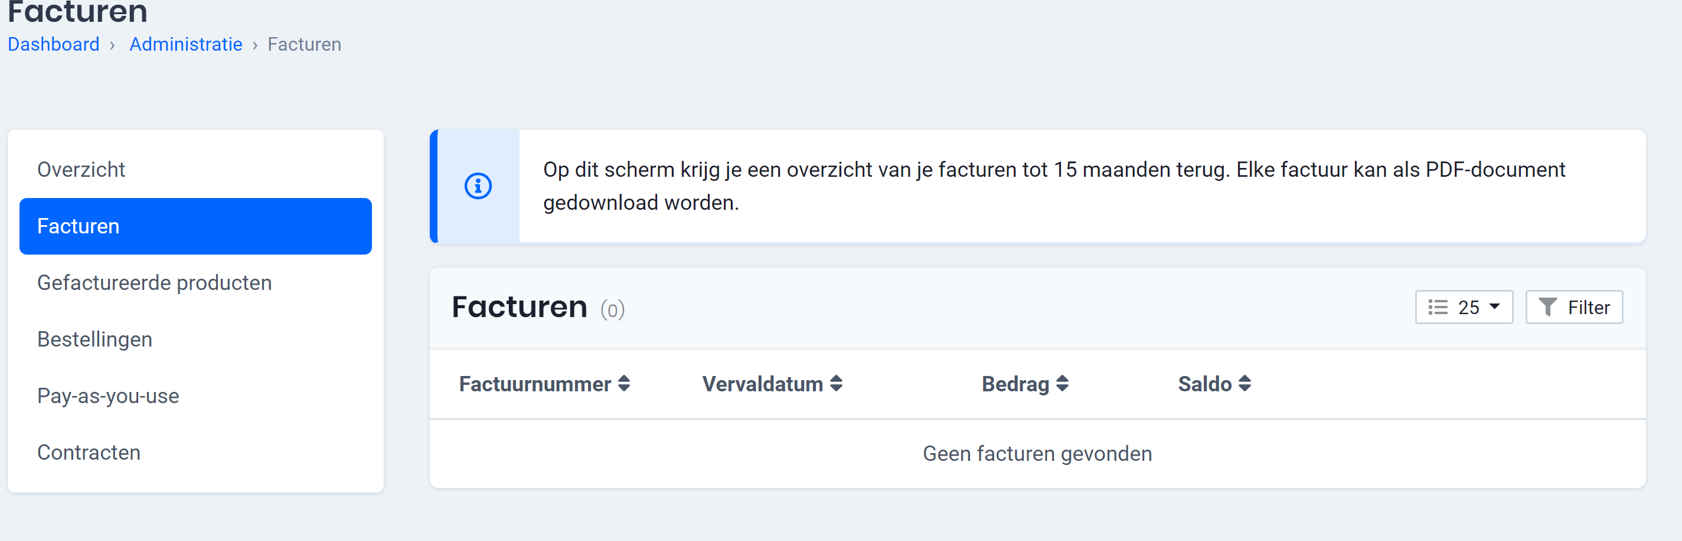Navigate to Administratie via the breadcrumb
The width and height of the screenshot is (1682, 541).
[185, 44]
